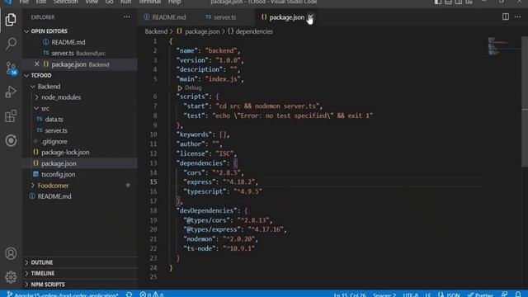This screenshot has height=297, width=528.
Task: Click the editor minimap preview
Action: point(503,46)
